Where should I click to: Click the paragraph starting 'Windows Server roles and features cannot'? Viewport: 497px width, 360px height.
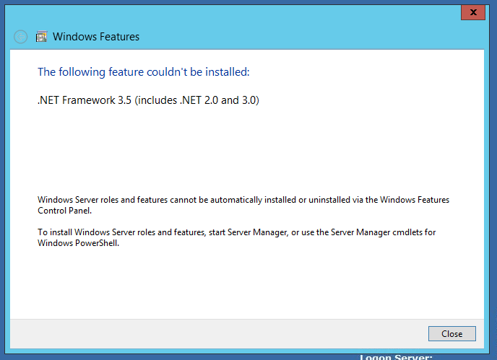point(243,205)
